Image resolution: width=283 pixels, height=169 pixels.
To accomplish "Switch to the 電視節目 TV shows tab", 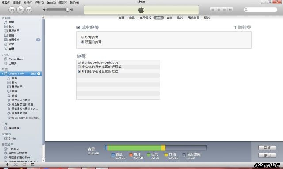I will (194, 18).
